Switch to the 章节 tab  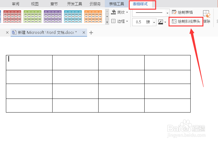point(54,4)
